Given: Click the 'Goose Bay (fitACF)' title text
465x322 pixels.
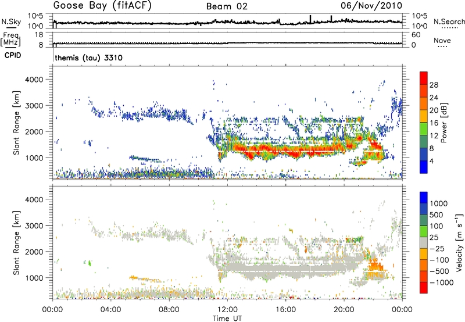Looking at the screenshot, I should click(102, 6).
